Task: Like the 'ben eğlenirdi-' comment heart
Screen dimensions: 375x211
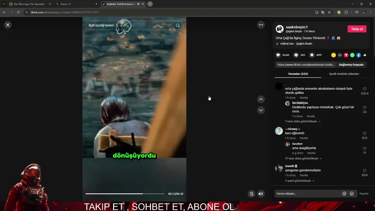Action: 364,134
